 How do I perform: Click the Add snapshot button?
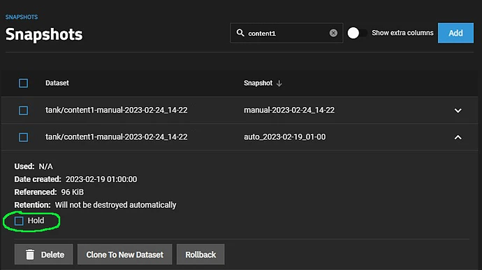[455, 33]
